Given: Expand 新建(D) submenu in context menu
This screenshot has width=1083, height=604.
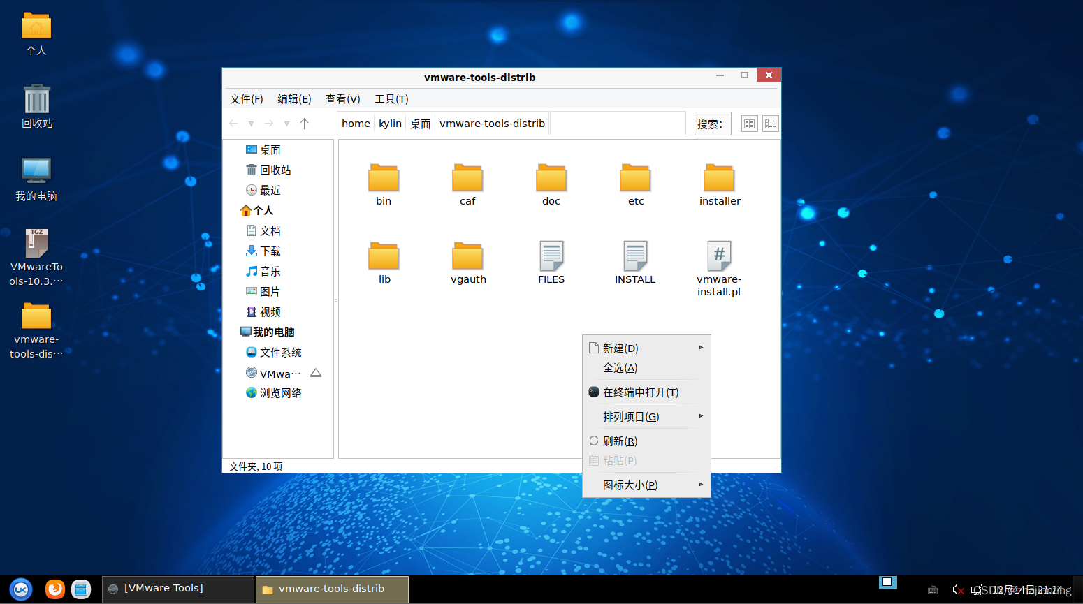Looking at the screenshot, I should 646,348.
